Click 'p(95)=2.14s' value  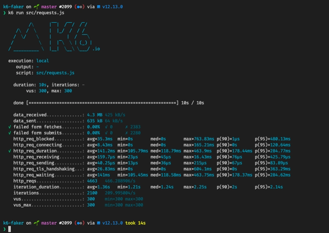[x=269, y=187]
